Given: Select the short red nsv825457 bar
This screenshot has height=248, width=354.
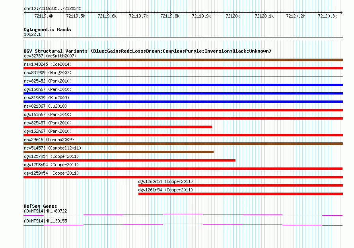Looking at the screenshot, I should tap(118, 127).
